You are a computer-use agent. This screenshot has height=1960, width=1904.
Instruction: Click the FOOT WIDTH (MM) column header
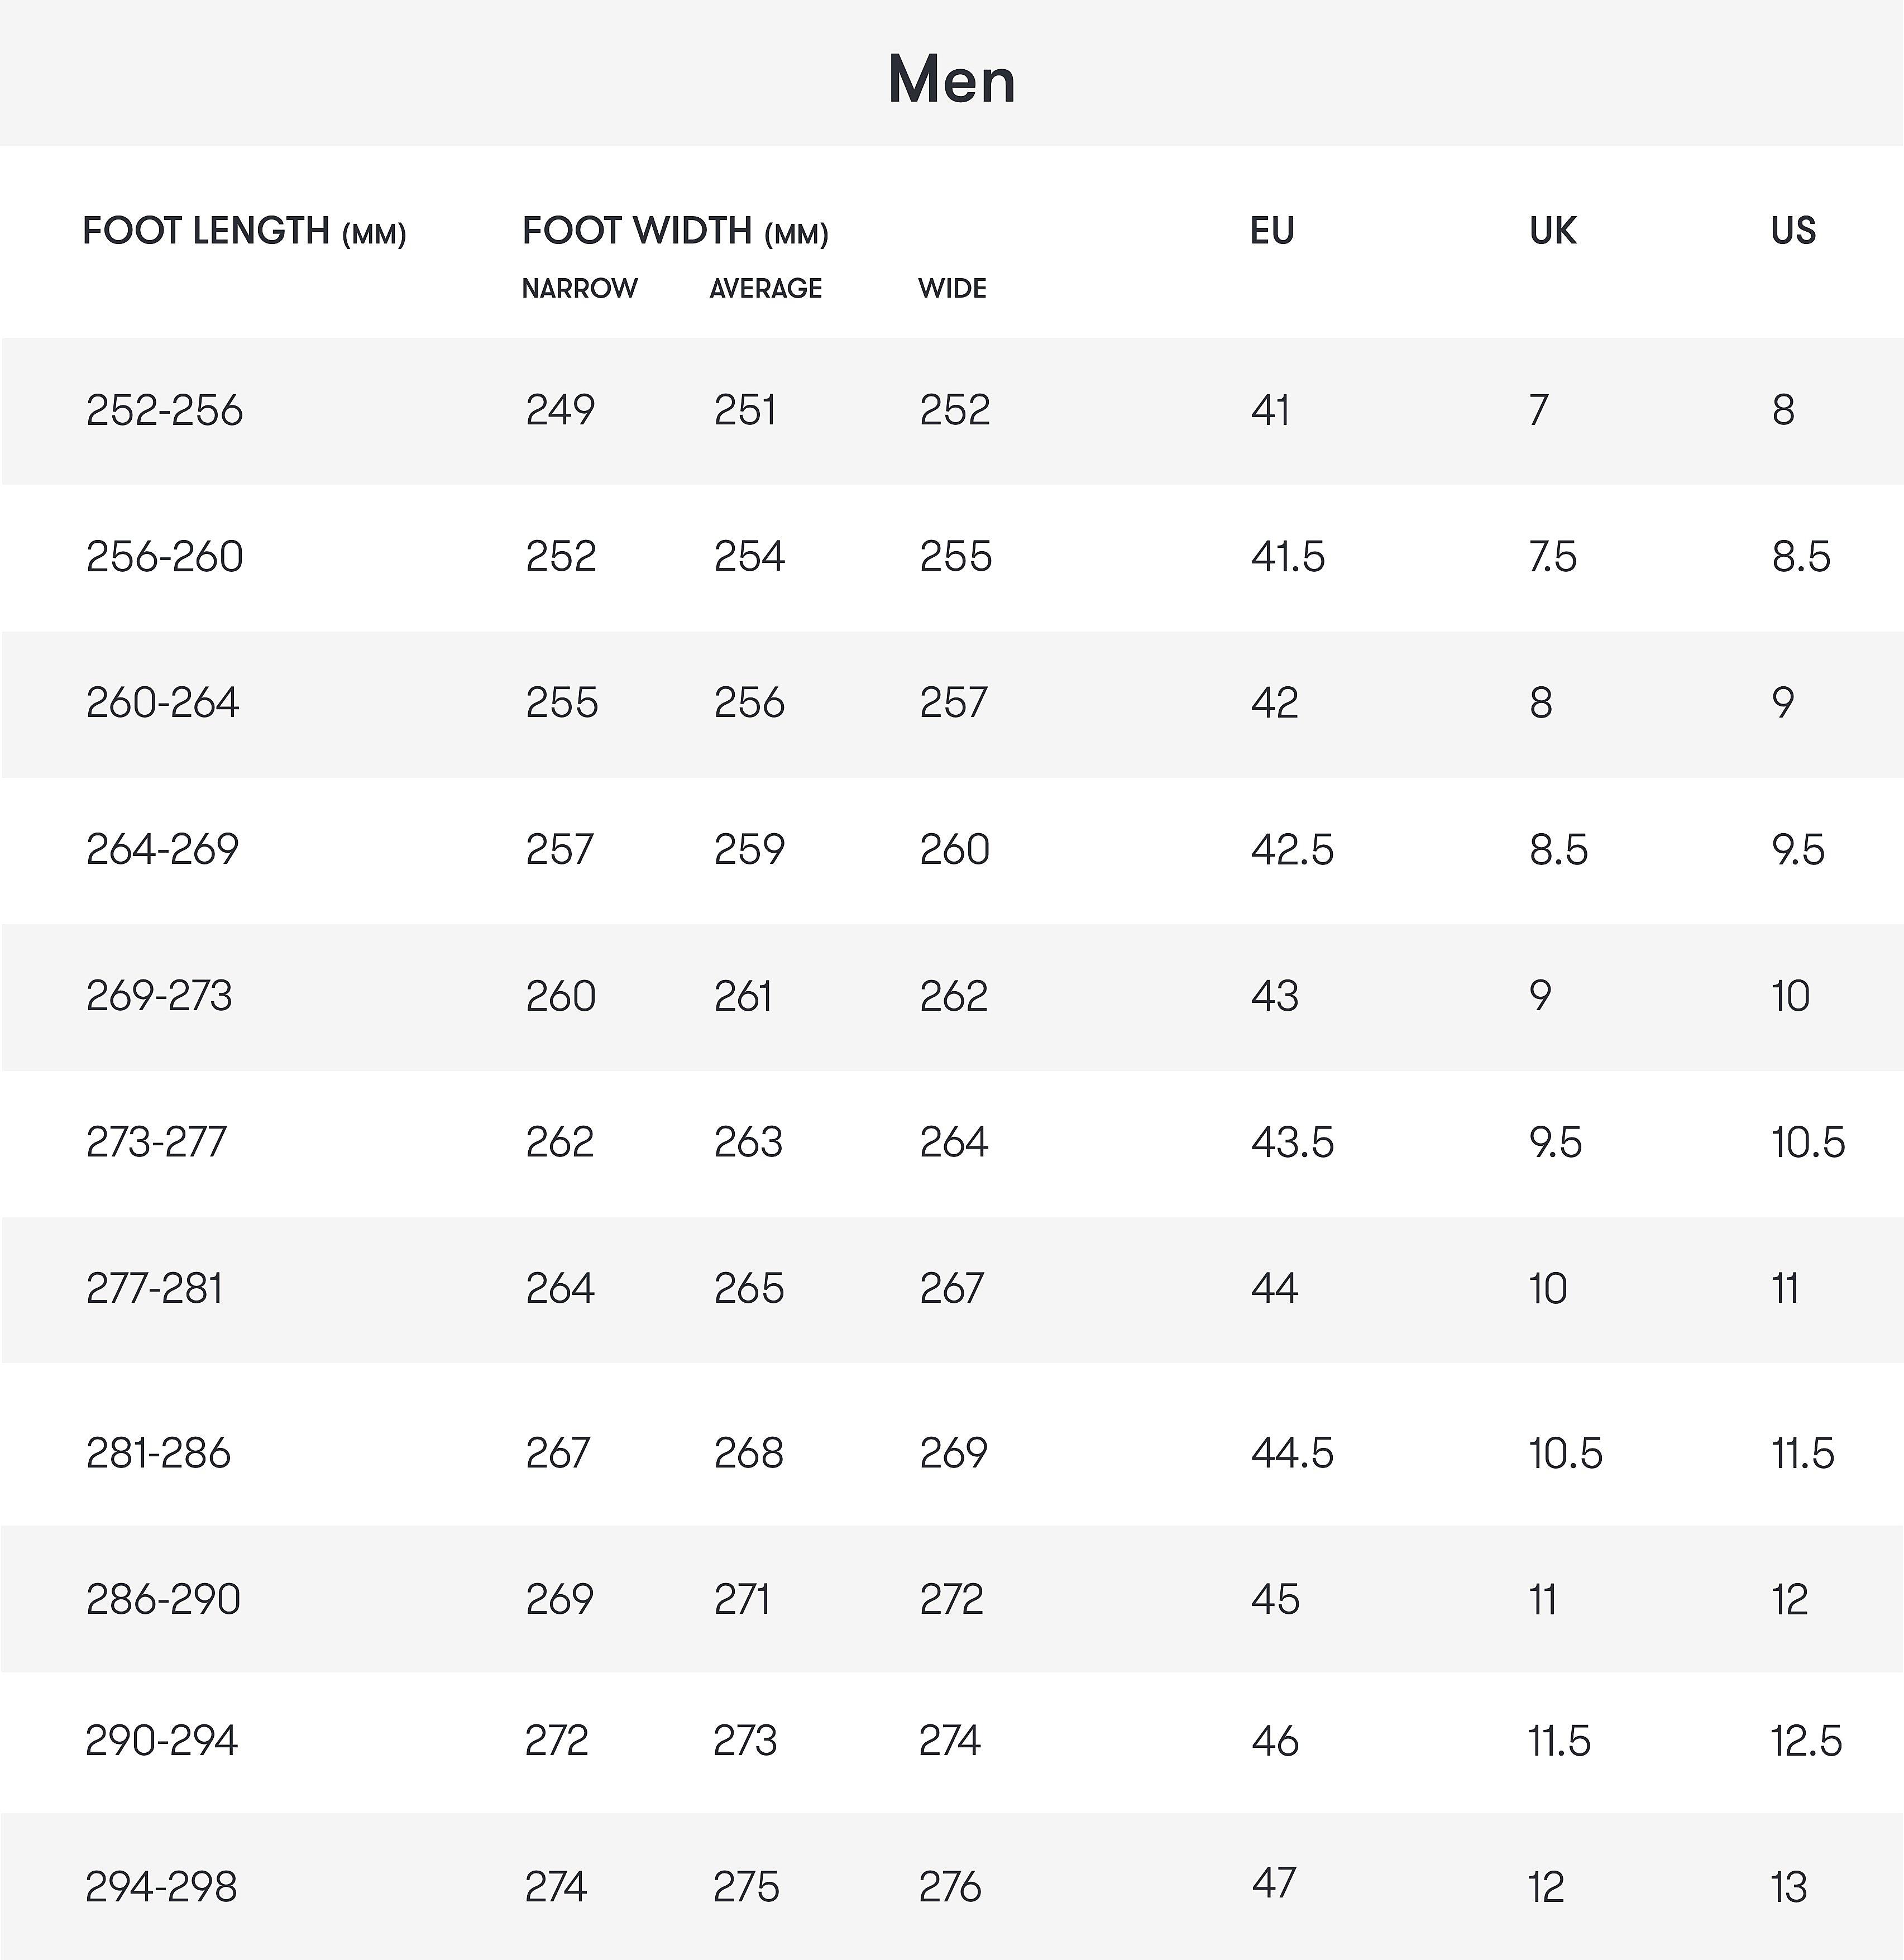click(675, 231)
